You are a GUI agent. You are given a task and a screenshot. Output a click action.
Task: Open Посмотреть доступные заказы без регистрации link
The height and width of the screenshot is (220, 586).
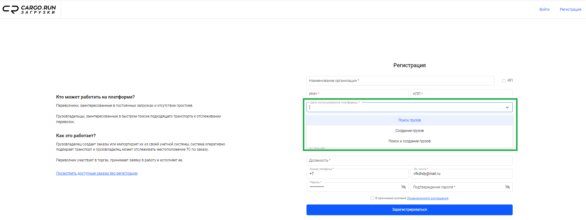coord(97,173)
